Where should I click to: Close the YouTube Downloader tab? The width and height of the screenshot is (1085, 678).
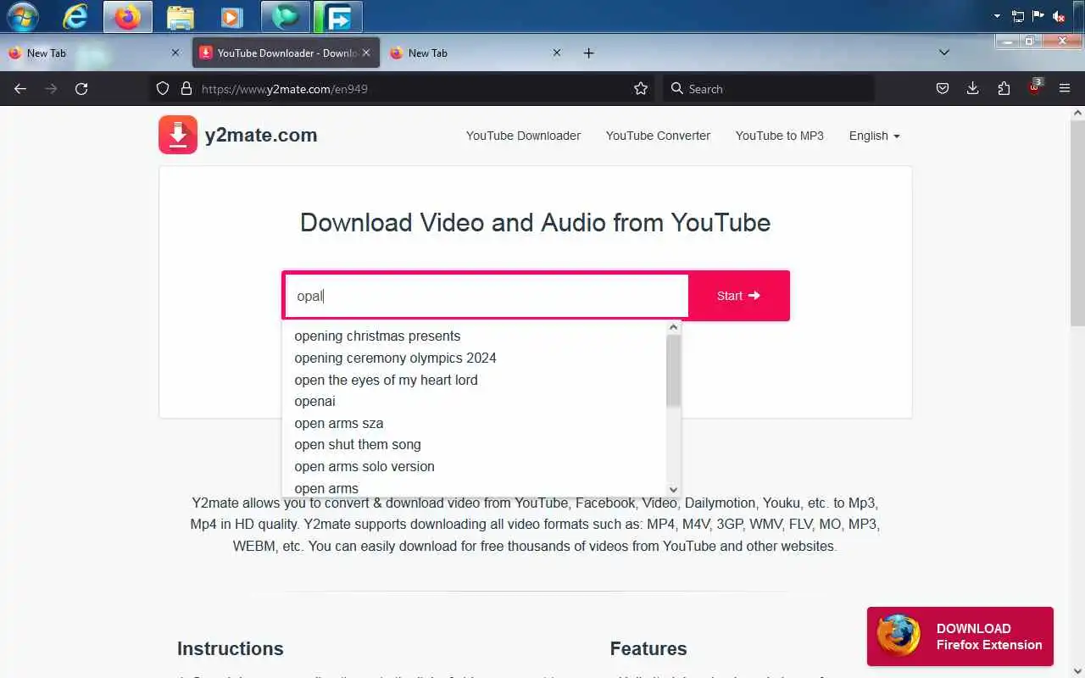click(366, 53)
